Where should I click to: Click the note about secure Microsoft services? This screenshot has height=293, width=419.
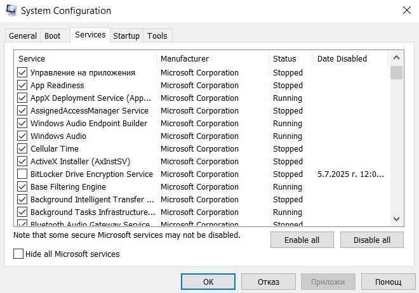point(127,235)
